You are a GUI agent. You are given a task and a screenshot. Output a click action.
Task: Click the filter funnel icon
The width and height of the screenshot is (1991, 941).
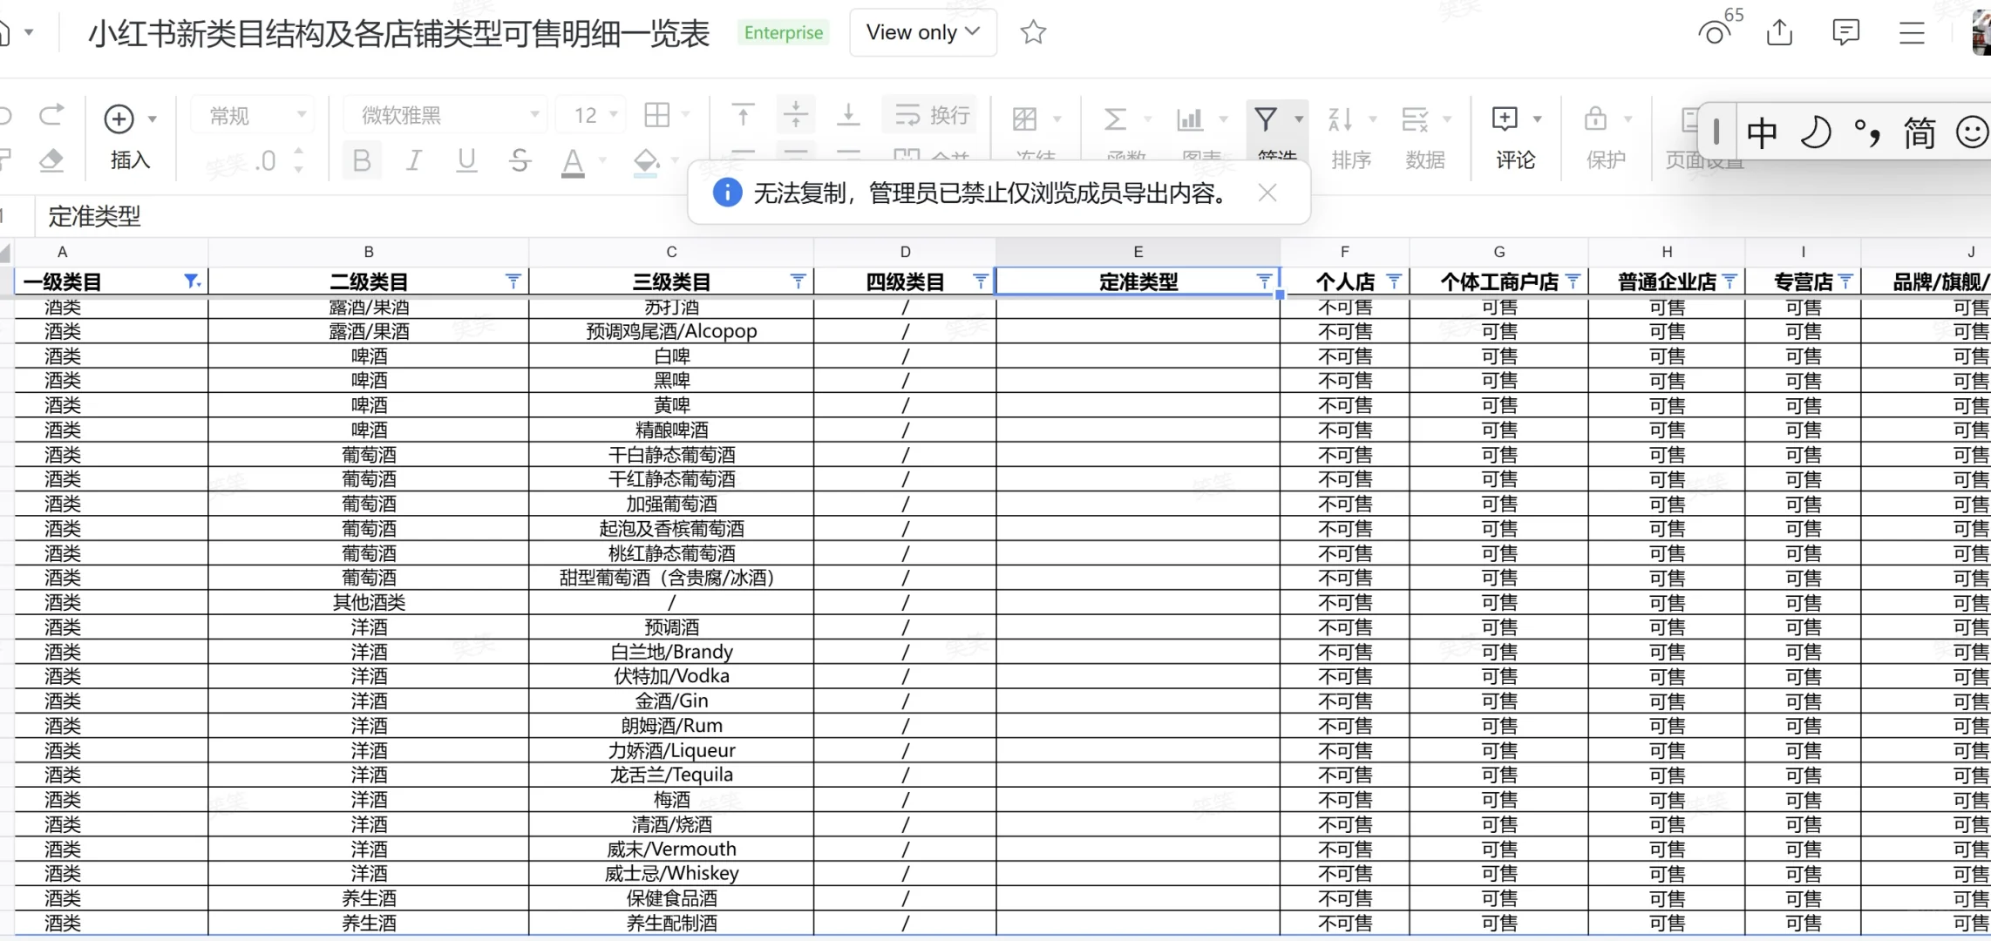pos(1266,118)
